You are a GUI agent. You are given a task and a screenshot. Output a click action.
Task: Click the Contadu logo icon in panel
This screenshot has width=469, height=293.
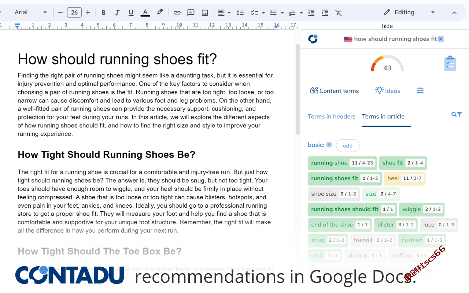(313, 39)
